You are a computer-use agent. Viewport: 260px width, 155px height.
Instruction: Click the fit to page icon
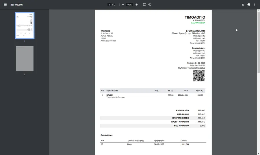coord(145,5)
